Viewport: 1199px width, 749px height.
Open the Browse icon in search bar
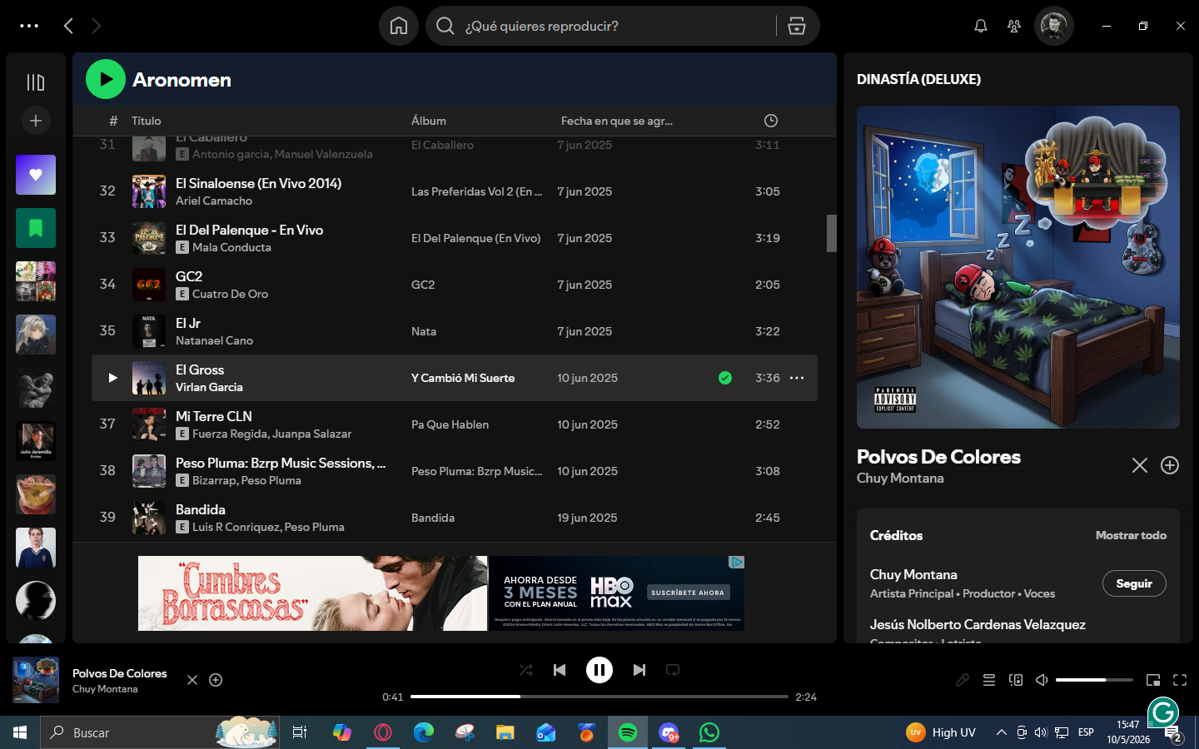(797, 26)
